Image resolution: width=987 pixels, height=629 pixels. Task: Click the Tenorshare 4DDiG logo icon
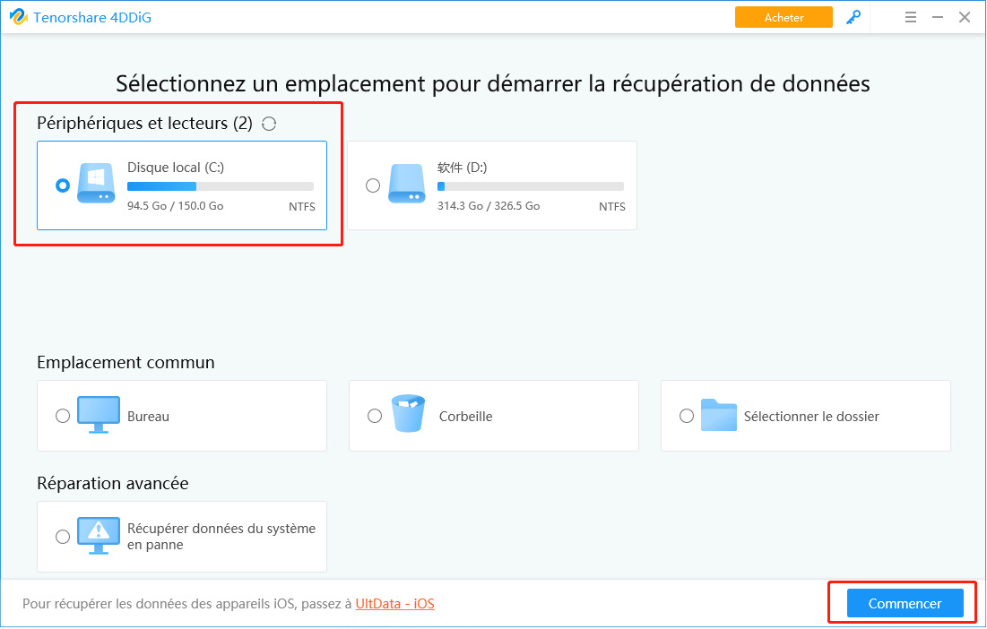click(x=18, y=17)
